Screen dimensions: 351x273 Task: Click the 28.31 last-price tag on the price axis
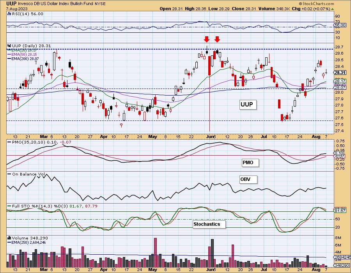pyautogui.click(x=340, y=73)
